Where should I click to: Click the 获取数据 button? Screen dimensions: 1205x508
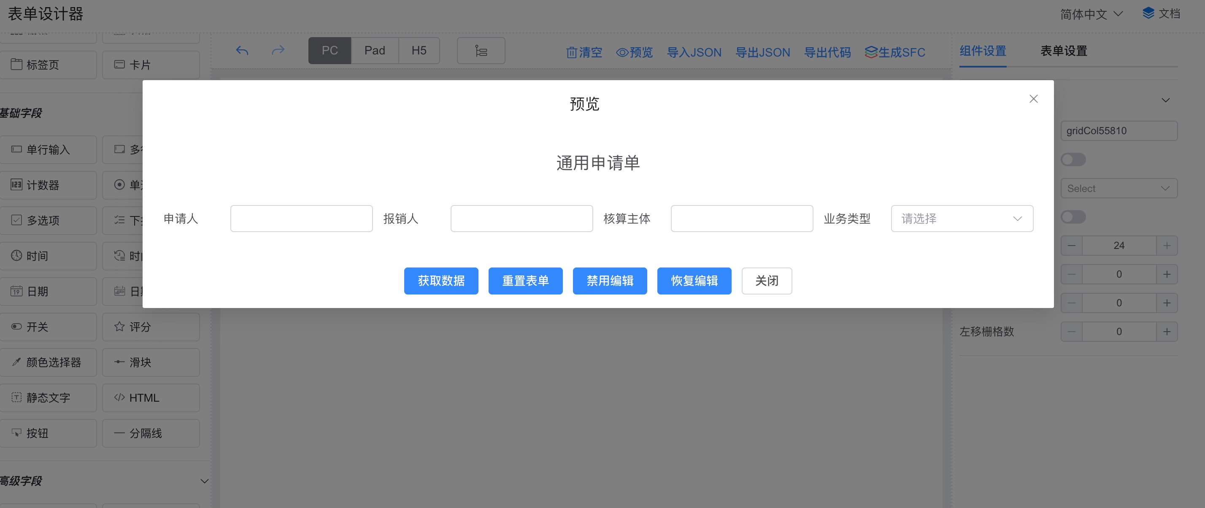tap(441, 281)
